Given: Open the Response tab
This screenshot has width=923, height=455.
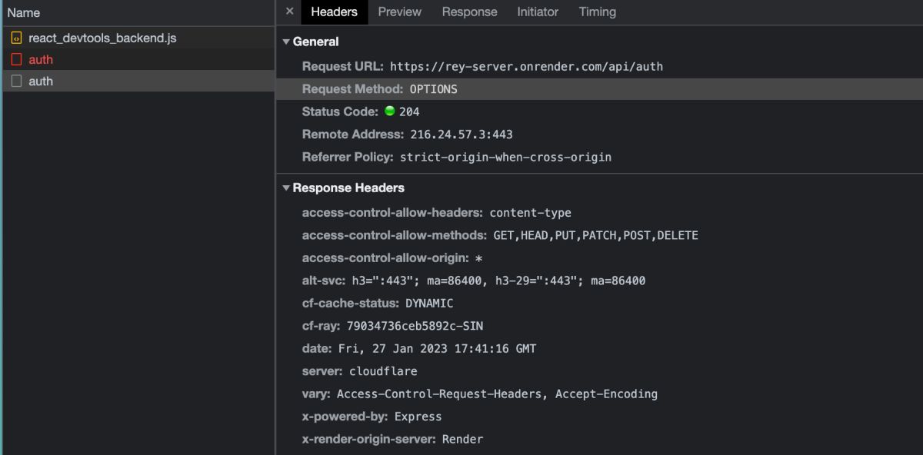Looking at the screenshot, I should coord(469,12).
